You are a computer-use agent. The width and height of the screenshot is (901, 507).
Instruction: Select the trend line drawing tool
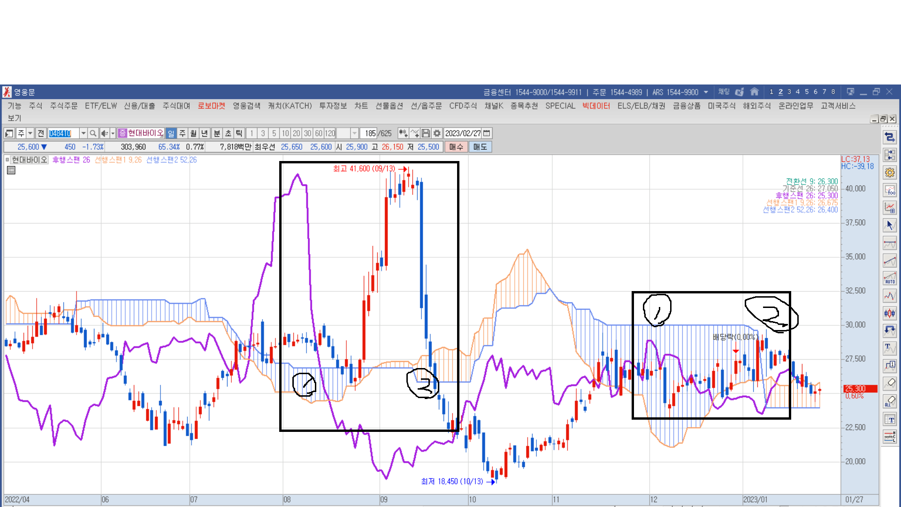890,261
